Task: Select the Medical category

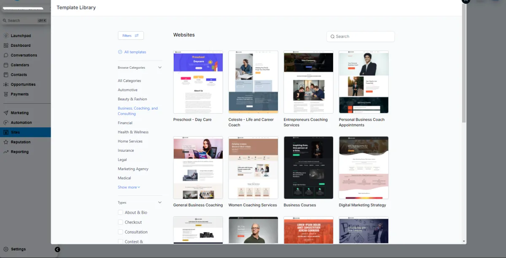Action: click(x=124, y=178)
